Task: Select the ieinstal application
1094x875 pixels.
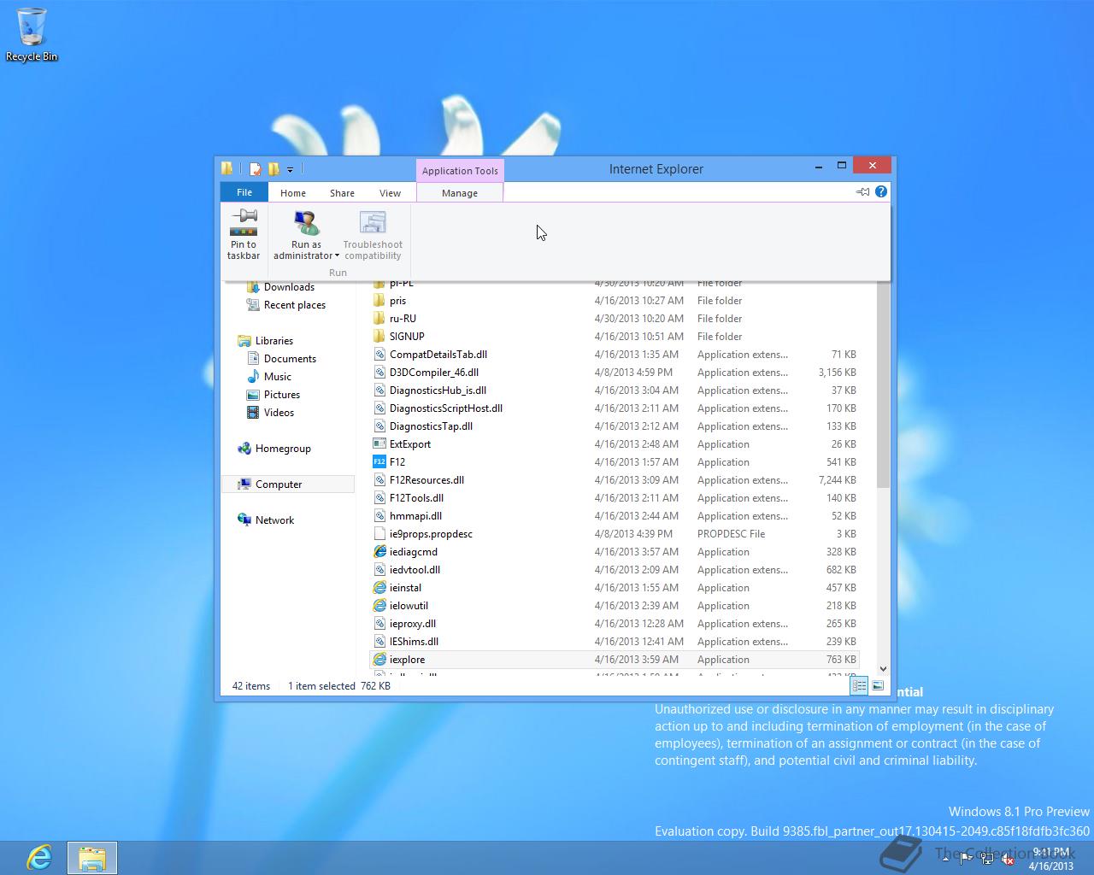Action: (614, 588)
